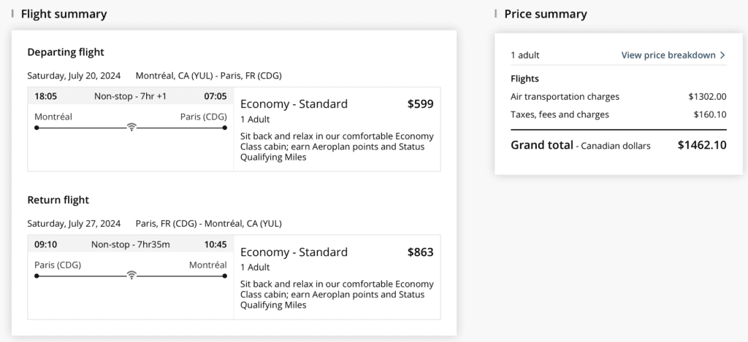Click the 09:10 return departure time
The width and height of the screenshot is (748, 342).
(x=46, y=244)
